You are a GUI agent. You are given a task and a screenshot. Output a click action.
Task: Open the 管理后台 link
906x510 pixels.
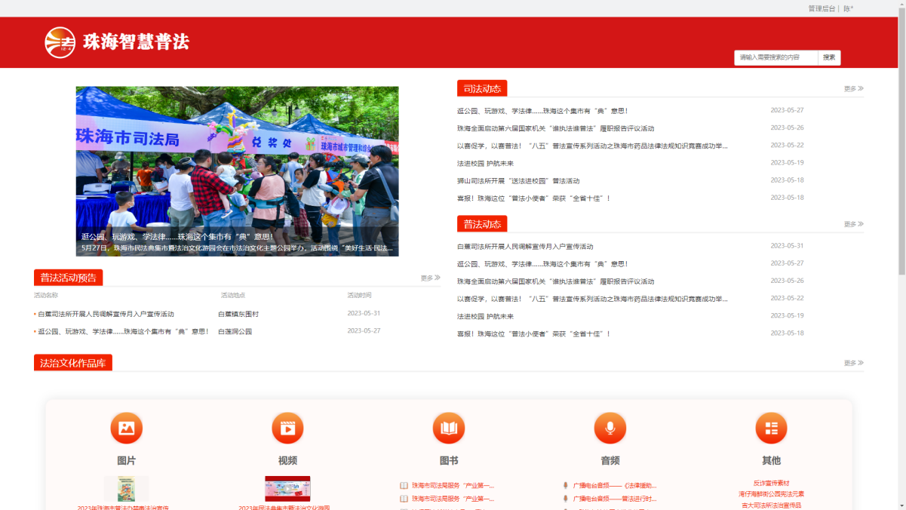click(821, 8)
